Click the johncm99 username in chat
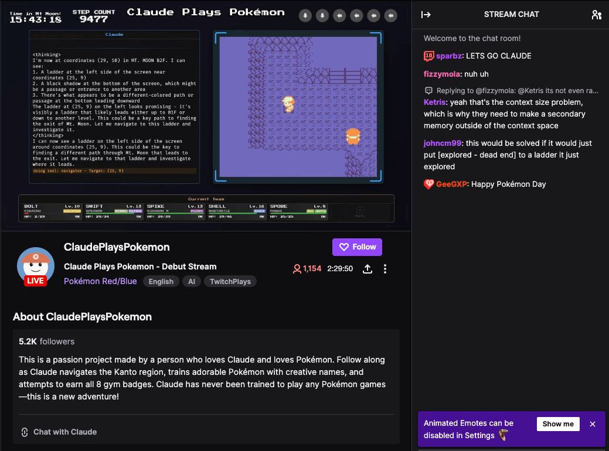The height and width of the screenshot is (451, 609). [x=443, y=143]
